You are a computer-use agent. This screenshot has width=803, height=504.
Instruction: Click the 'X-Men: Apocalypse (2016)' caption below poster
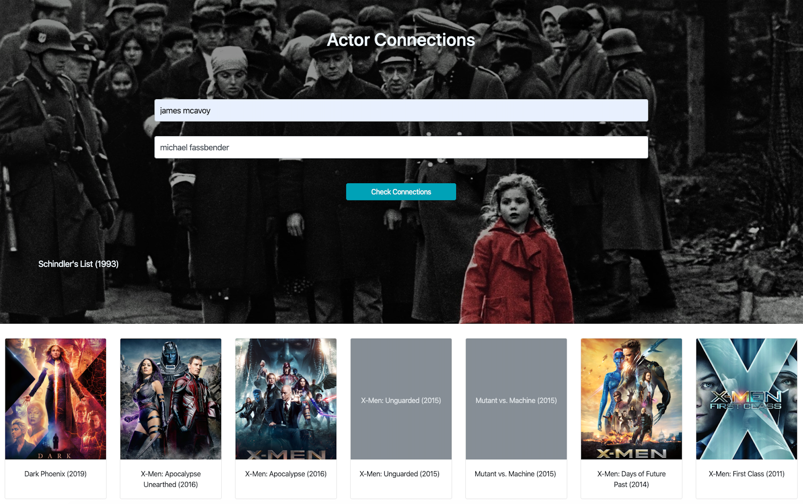point(286,474)
